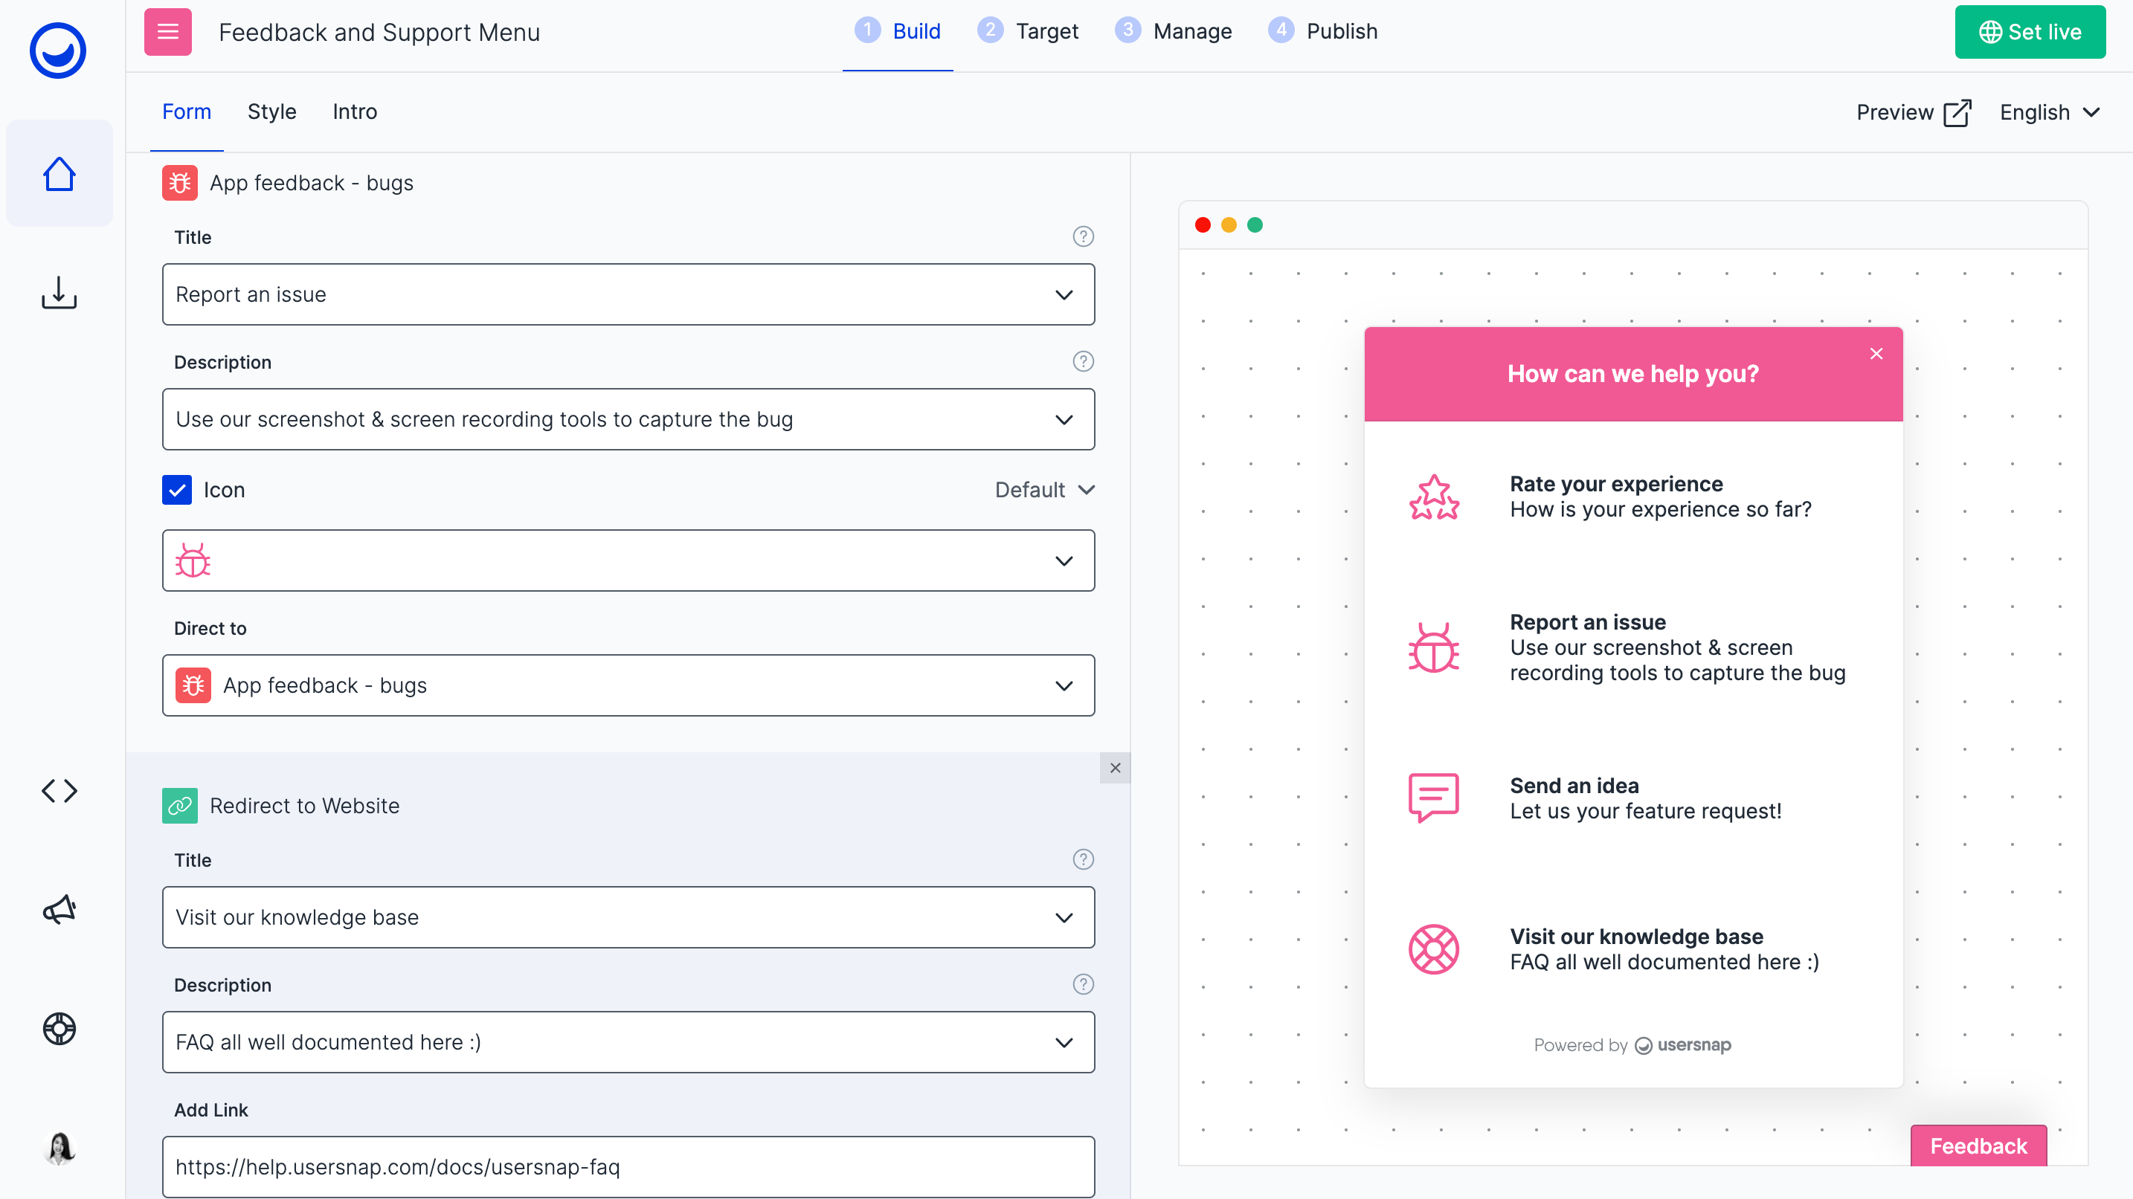
Task: Open the Downloads section in sidebar
Action: [x=59, y=293]
